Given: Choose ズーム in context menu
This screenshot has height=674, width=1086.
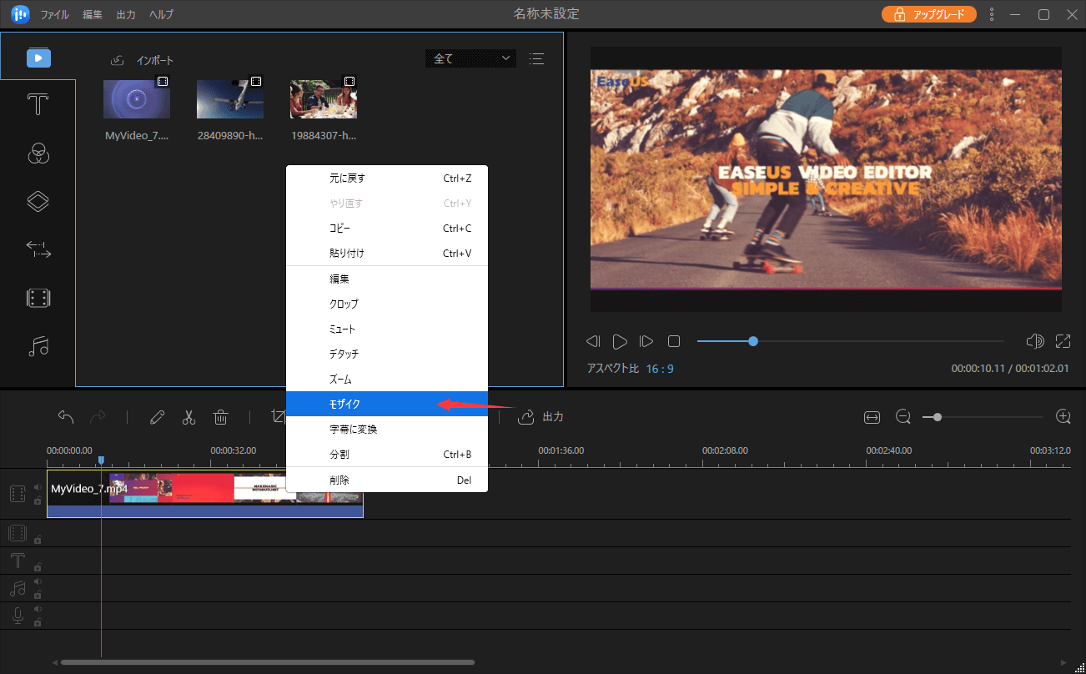Looking at the screenshot, I should tap(387, 380).
